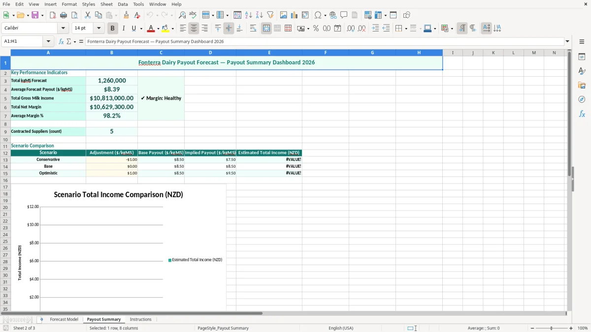Copy selection icon in toolbar
Screen dimensions: 591x332
tap(98, 15)
